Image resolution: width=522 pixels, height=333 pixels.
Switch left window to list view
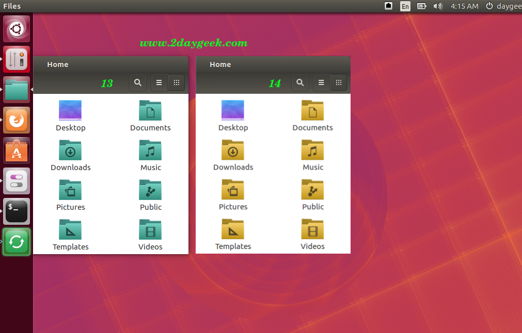[159, 82]
